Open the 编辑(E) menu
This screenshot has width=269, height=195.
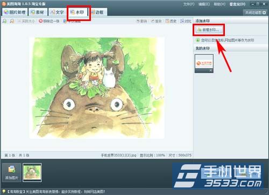(x=204, y=4)
